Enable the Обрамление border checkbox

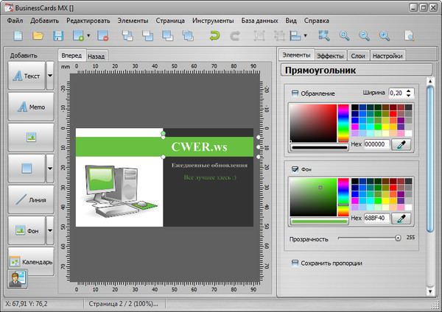tap(295, 93)
